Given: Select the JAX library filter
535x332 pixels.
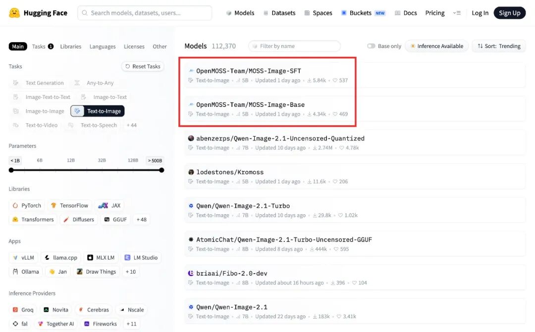Looking at the screenshot, I should pos(109,205).
